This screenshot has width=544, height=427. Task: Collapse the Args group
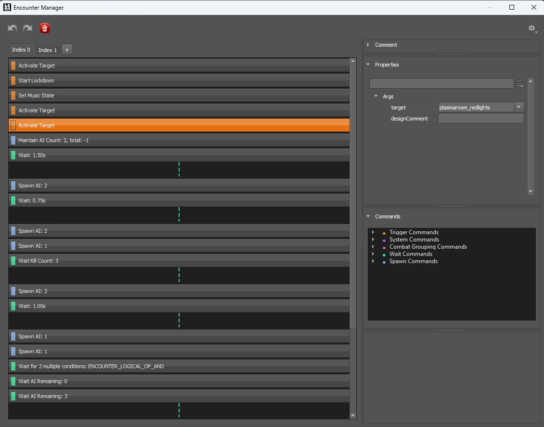click(376, 96)
